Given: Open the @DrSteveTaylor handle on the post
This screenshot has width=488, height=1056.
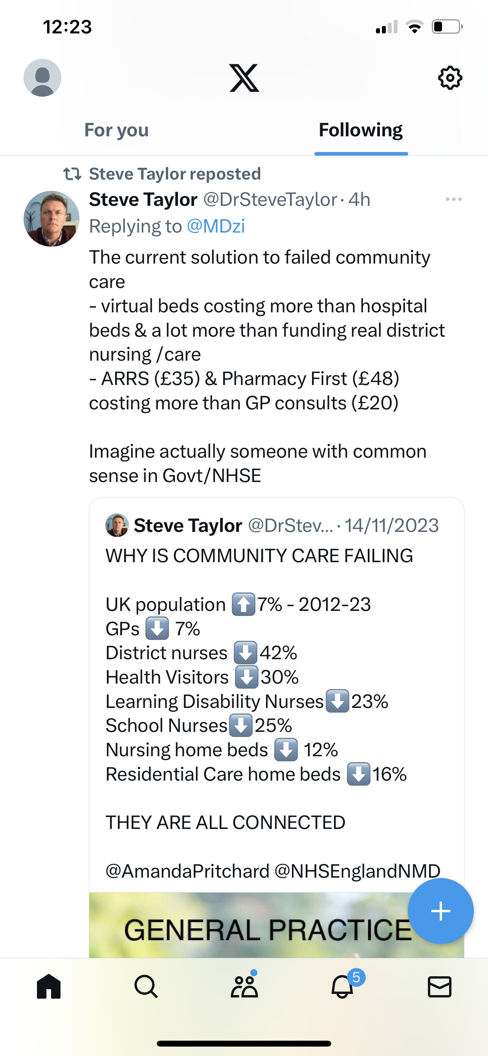Looking at the screenshot, I should pos(270,200).
